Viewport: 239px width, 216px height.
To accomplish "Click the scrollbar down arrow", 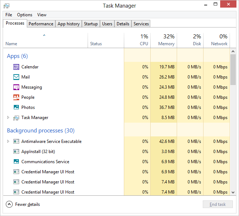I will pyautogui.click(x=233, y=192).
